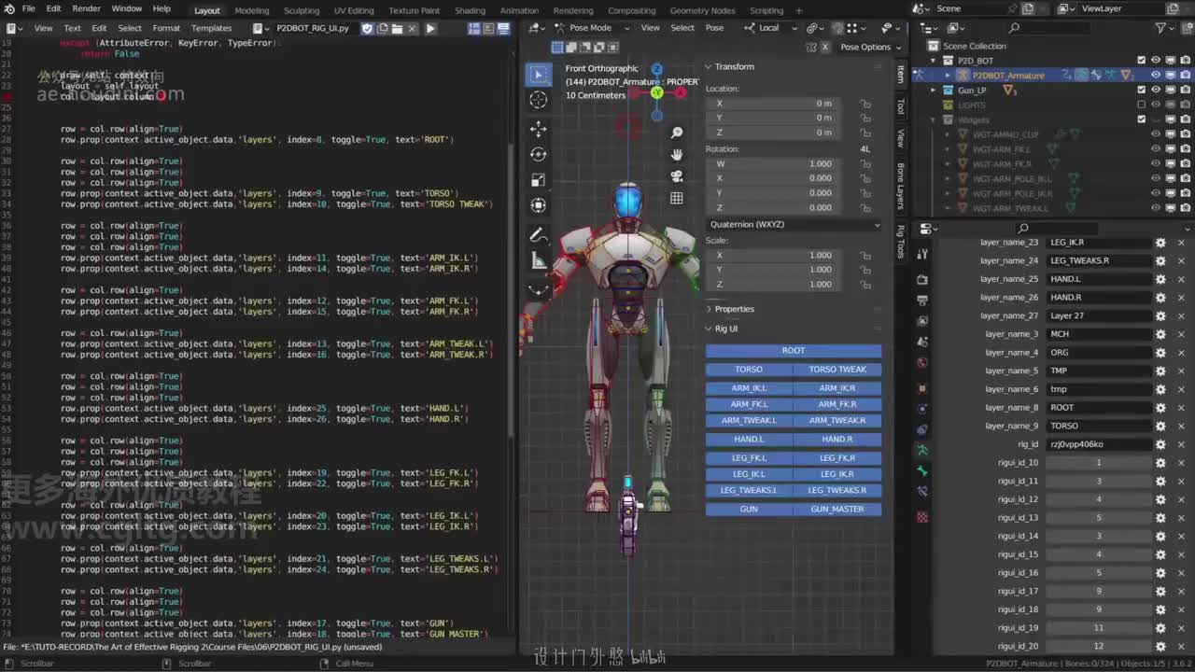The height and width of the screenshot is (672, 1195).
Task: Collapse the P2D_BOT collection tree
Action: (x=933, y=61)
